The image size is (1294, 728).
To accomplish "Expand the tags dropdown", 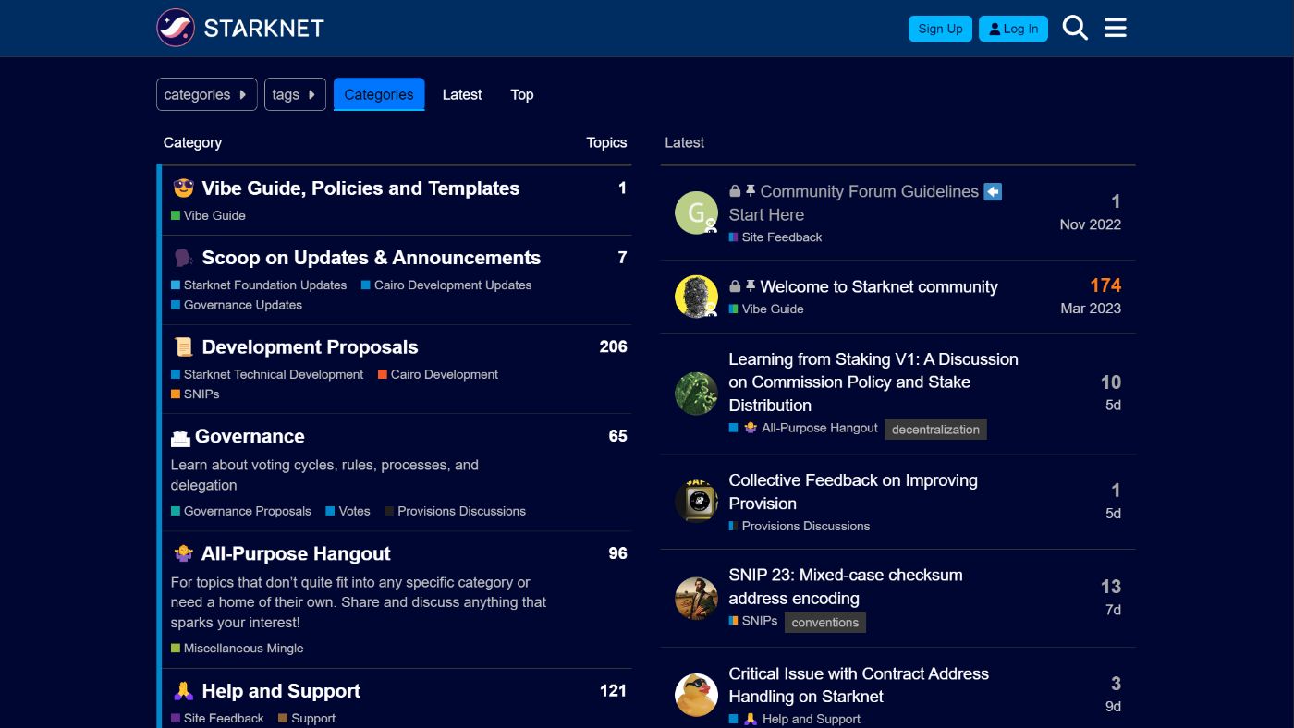I will pyautogui.click(x=295, y=94).
